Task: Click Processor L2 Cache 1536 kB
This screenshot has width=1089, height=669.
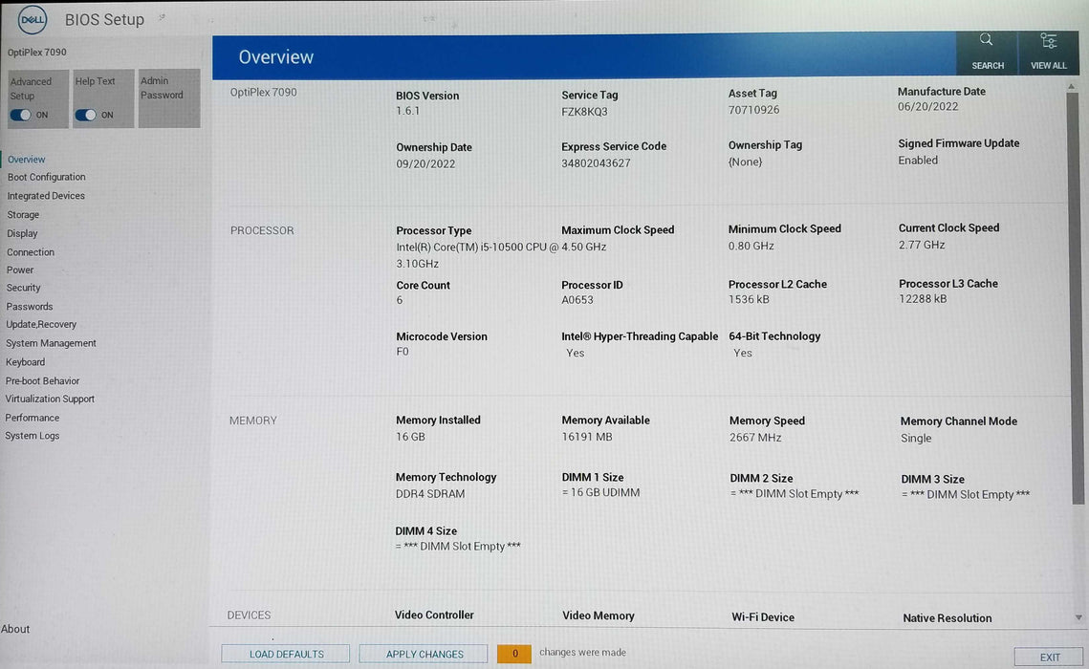Action: [x=749, y=299]
